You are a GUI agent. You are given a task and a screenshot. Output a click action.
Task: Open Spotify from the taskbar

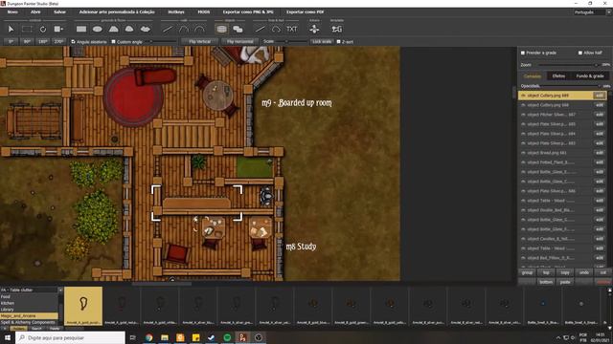[227, 337]
